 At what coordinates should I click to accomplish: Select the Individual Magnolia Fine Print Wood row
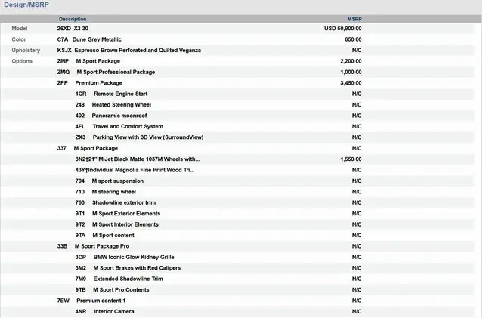tap(135, 170)
